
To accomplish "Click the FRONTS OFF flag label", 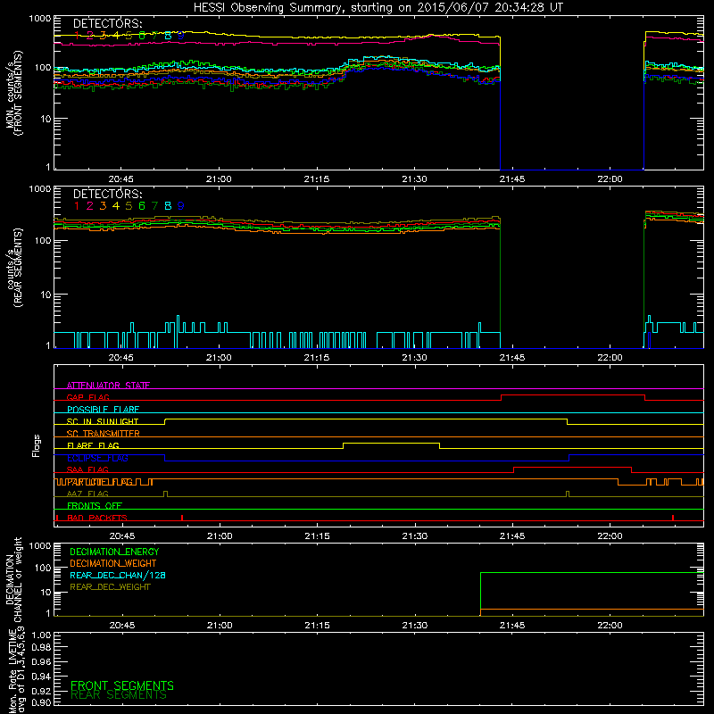I will click(95, 506).
